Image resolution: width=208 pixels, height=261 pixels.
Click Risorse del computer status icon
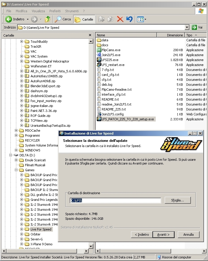coord(159,257)
